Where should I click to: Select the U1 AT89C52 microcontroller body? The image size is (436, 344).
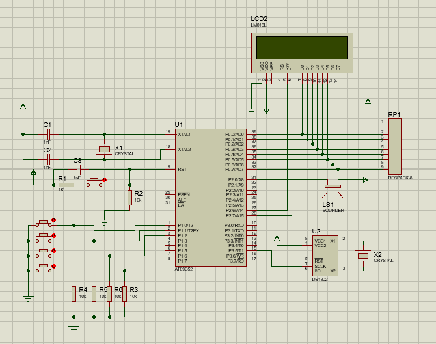(210, 198)
